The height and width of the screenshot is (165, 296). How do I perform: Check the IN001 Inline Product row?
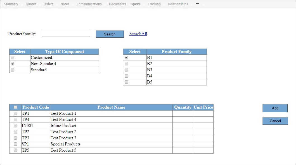point(15,126)
